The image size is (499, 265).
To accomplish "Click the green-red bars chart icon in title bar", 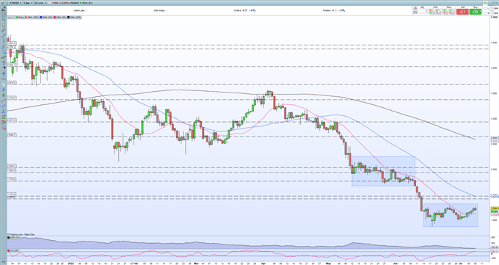I will click(x=3, y=2).
